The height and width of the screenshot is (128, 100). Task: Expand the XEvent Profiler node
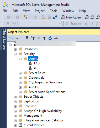pos(15,125)
